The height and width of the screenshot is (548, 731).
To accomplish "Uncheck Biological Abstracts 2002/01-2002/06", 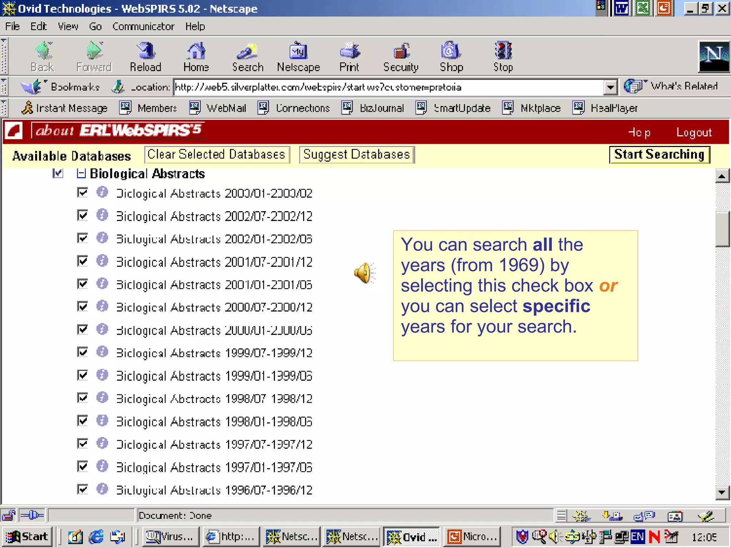I will click(82, 238).
